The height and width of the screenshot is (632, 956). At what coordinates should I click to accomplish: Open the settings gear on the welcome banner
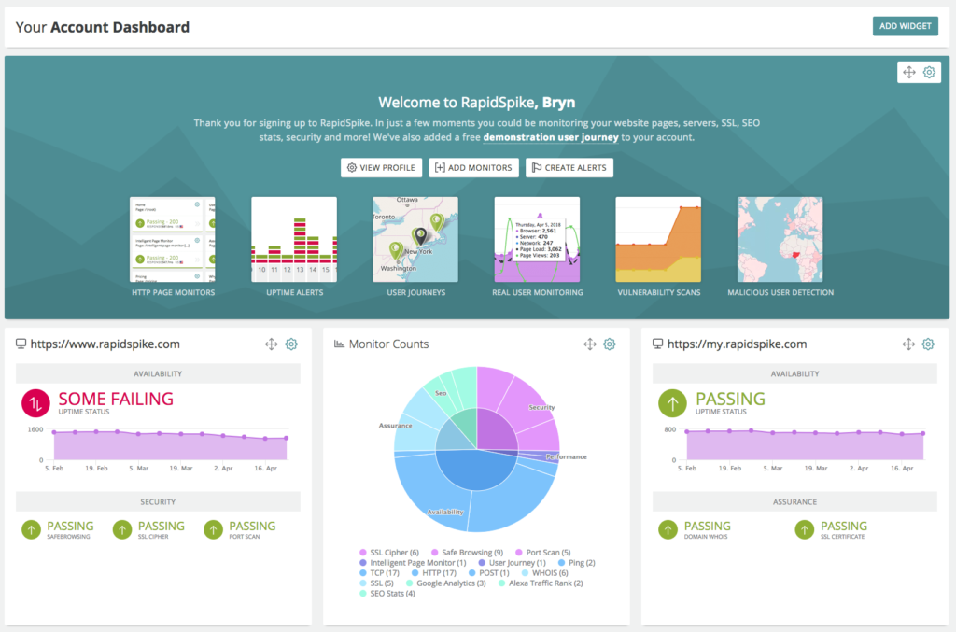[929, 72]
